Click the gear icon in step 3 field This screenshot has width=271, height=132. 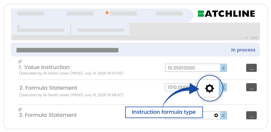216,115
